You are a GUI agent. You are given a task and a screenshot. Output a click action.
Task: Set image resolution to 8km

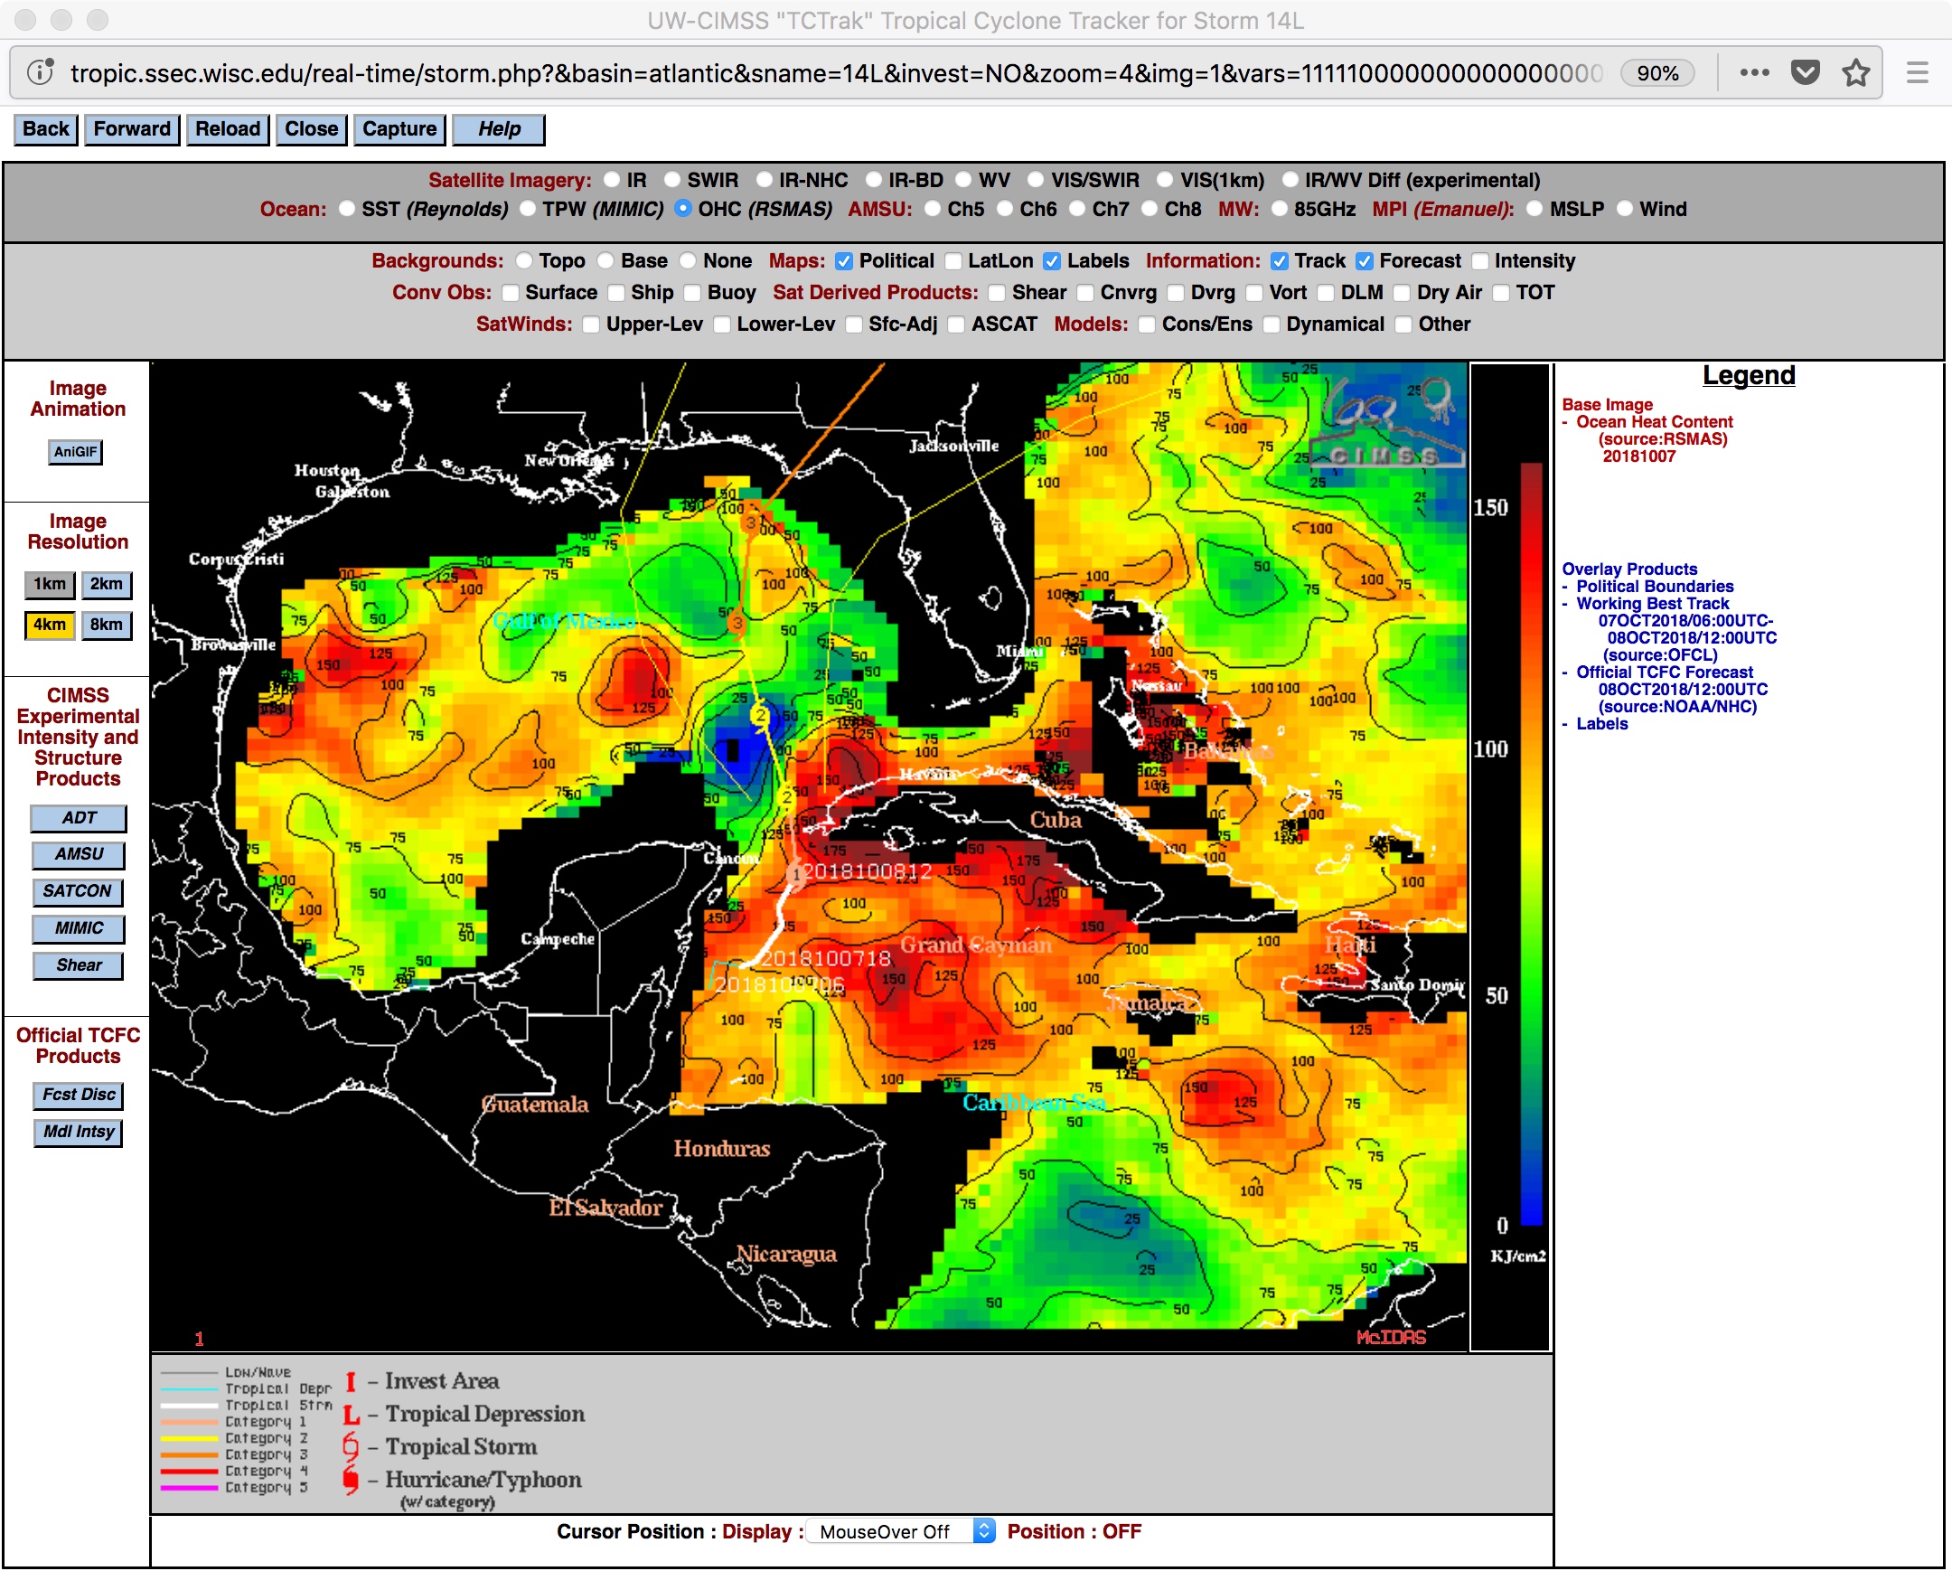[x=107, y=625]
